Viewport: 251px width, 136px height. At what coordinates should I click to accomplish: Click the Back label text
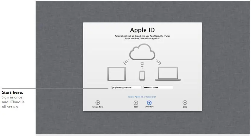[x=136, y=107]
